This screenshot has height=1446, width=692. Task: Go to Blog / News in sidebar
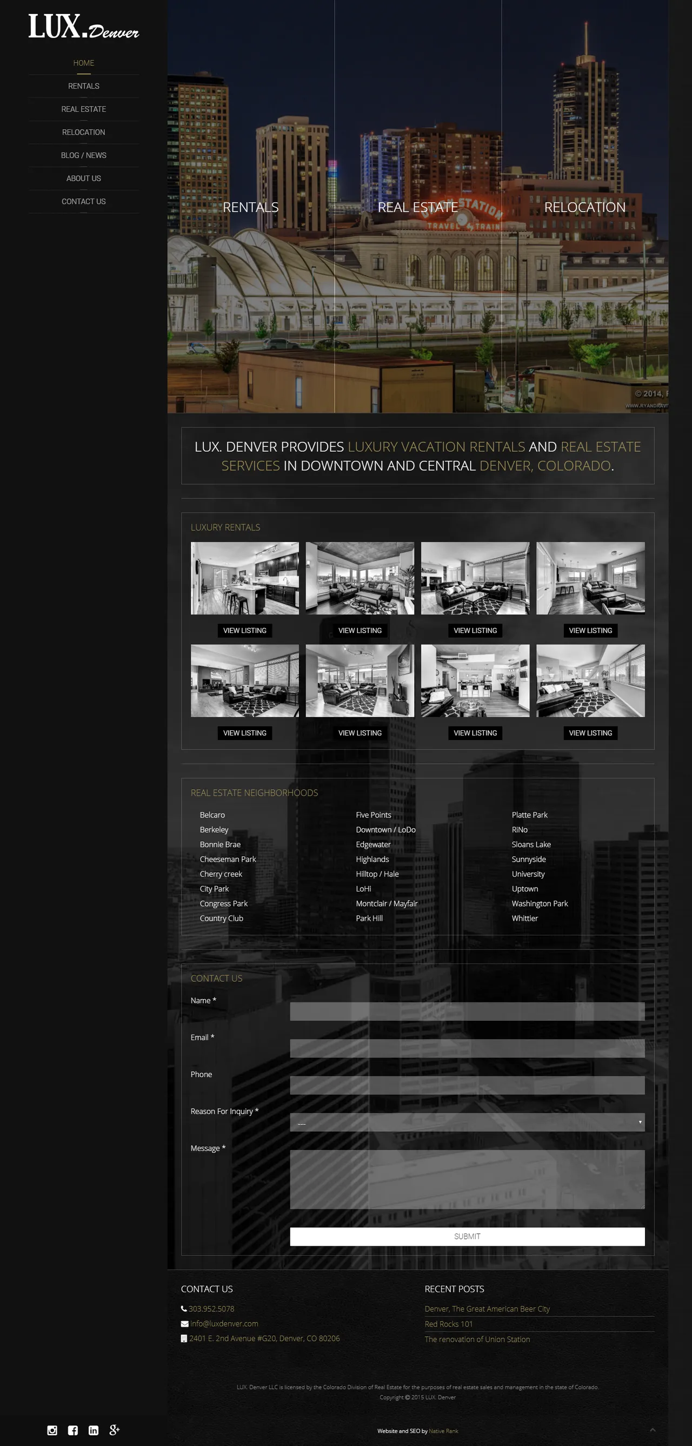tap(84, 155)
